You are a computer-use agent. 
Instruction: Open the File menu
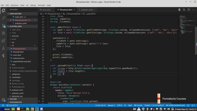pyautogui.click(x=2, y=5)
